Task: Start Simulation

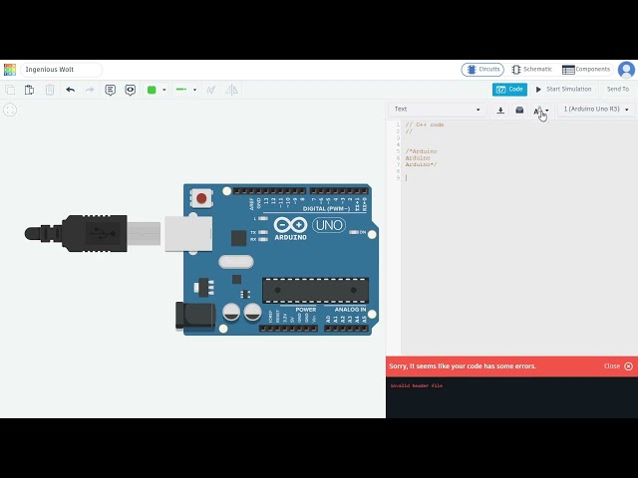Action: [563, 89]
